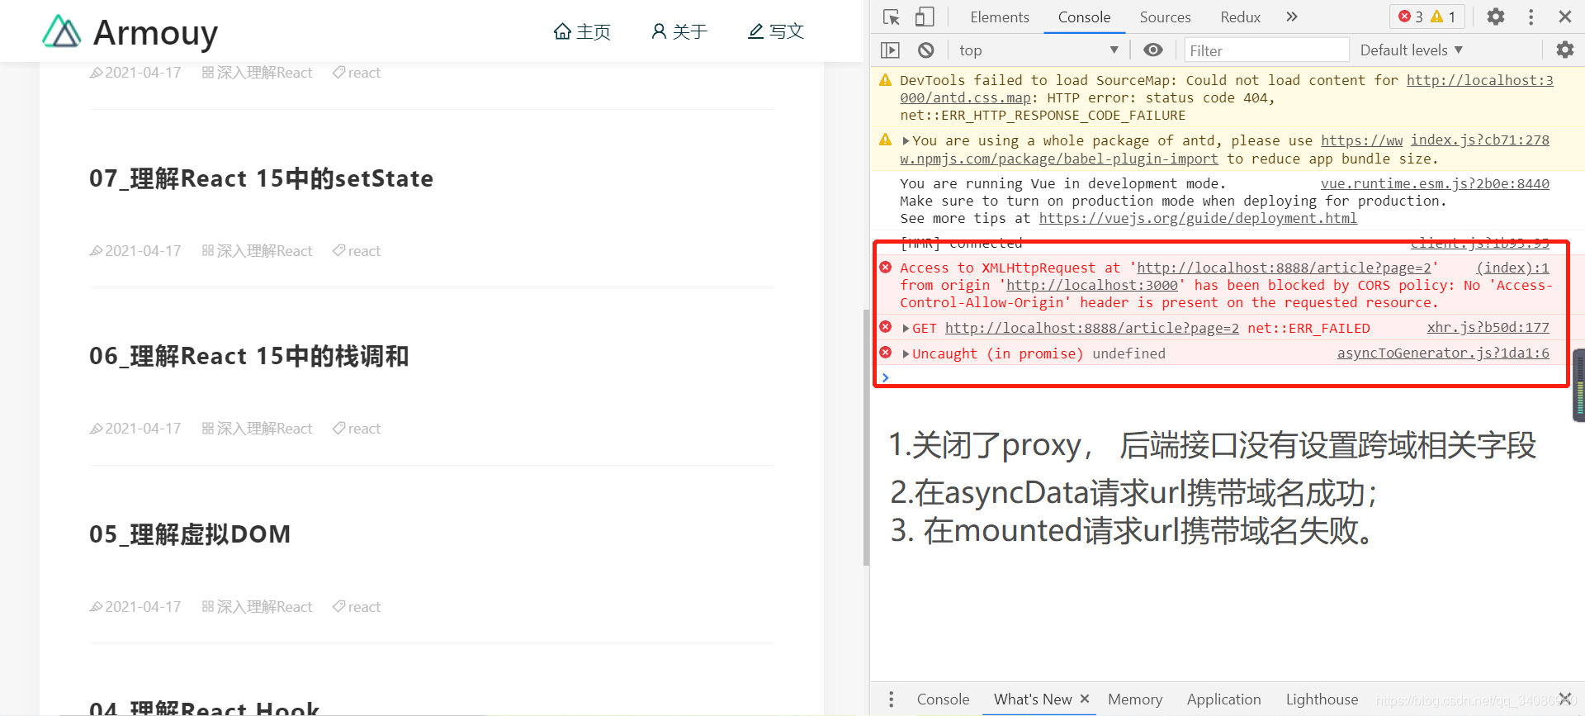Select the Application drawer tab
Image resolution: width=1585 pixels, height=716 pixels.
pyautogui.click(x=1223, y=699)
